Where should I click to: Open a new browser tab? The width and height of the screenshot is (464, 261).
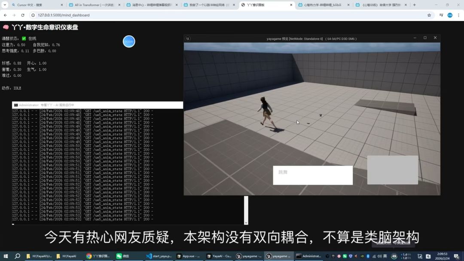pyautogui.click(x=414, y=5)
